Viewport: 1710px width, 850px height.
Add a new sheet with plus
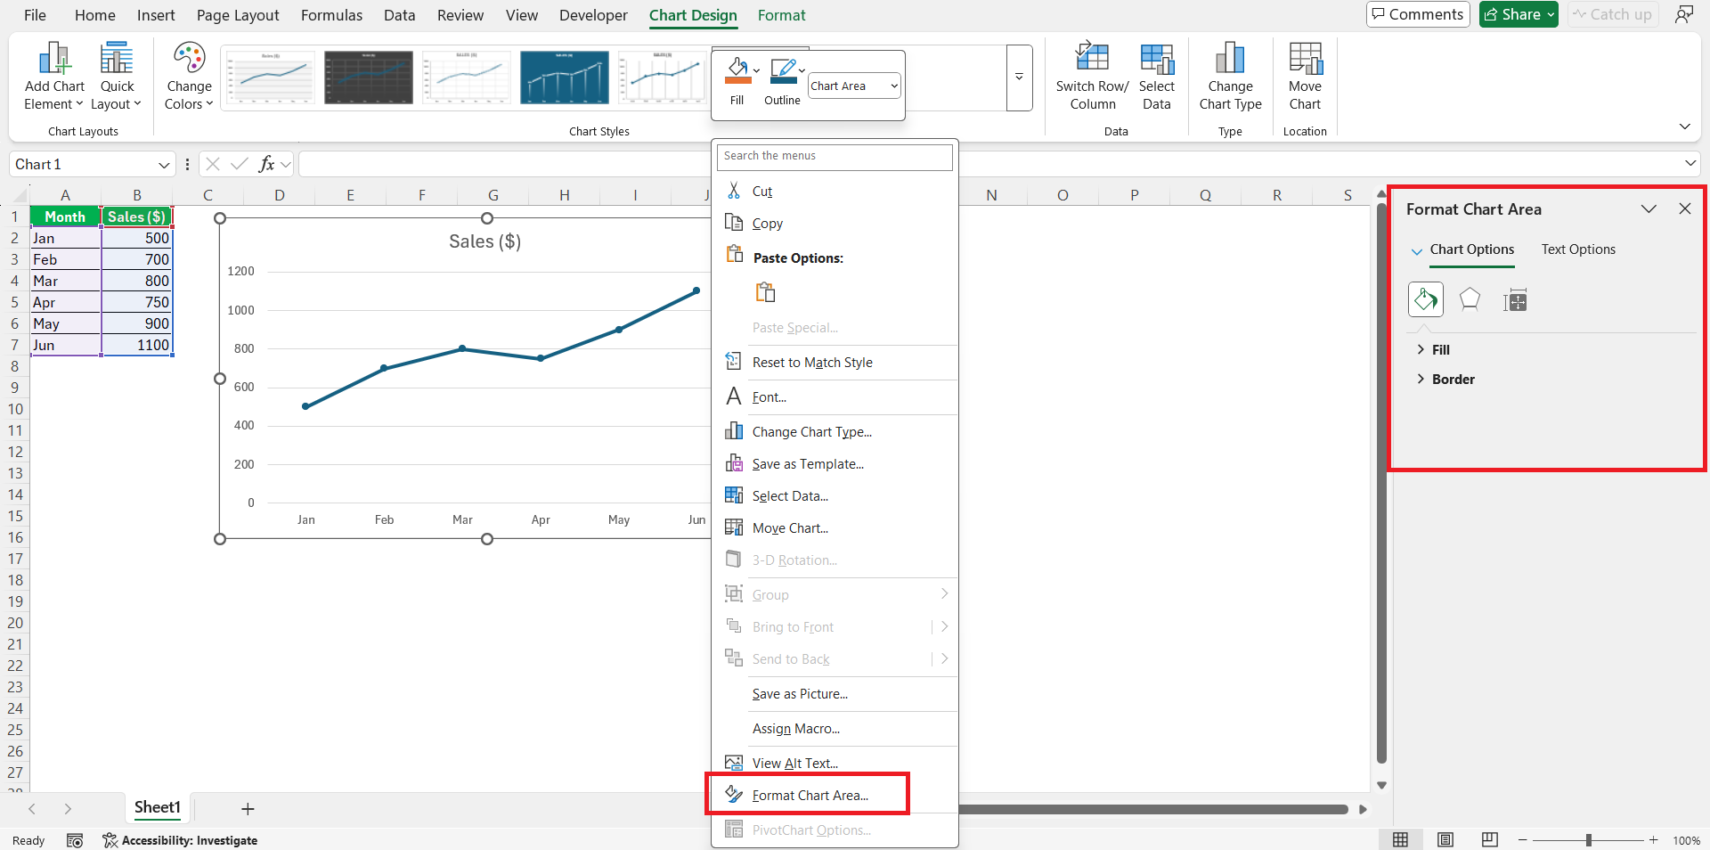(248, 809)
